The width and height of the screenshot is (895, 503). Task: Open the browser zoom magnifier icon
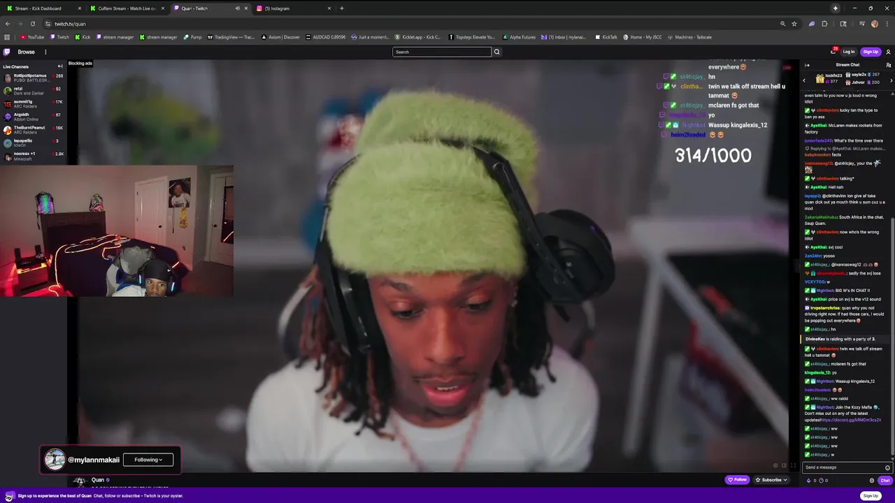coord(782,24)
